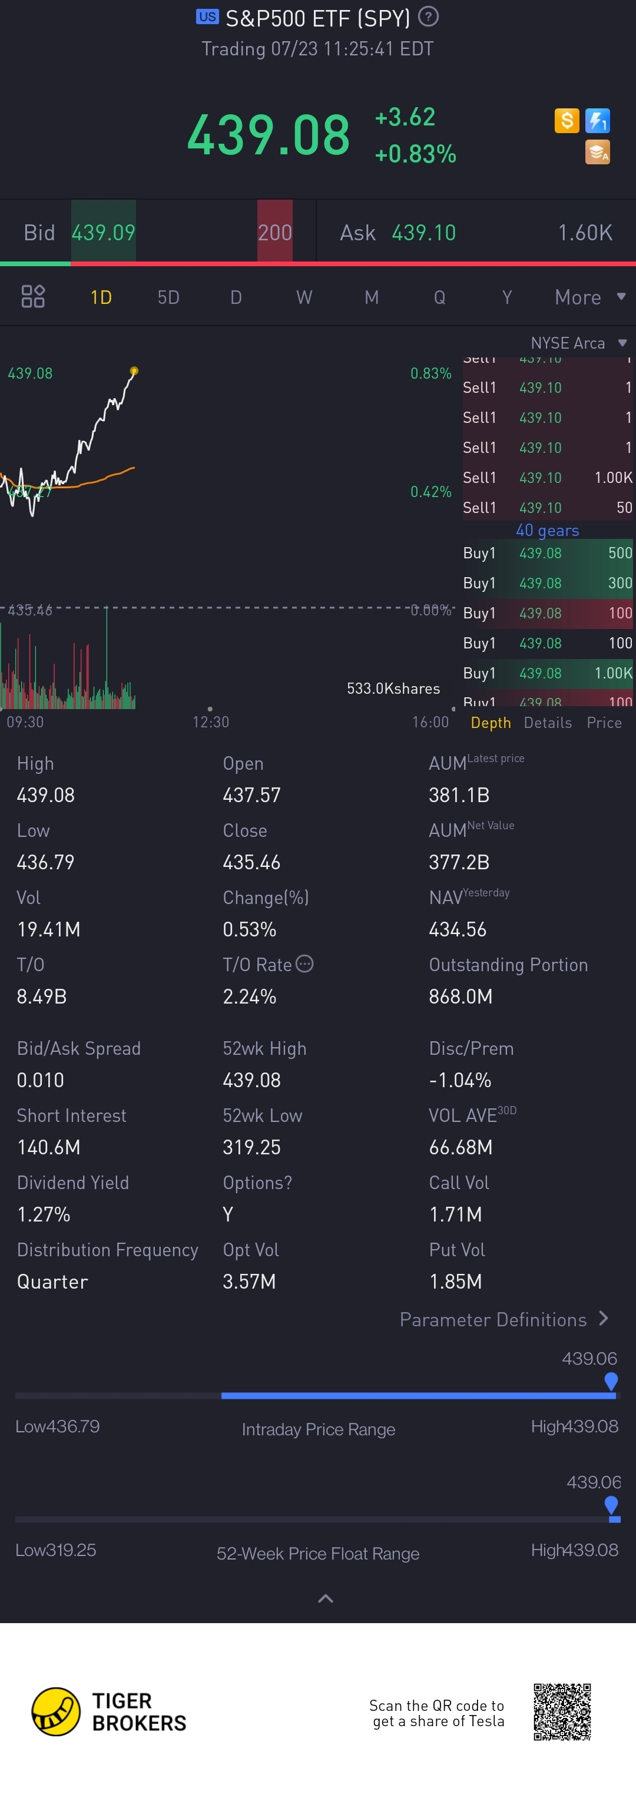Tap the blue lightning quick-trade icon
Image resolution: width=636 pixels, height=1801 pixels.
[x=598, y=120]
